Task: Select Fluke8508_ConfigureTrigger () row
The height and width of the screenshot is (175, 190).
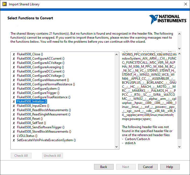Action: point(38,93)
